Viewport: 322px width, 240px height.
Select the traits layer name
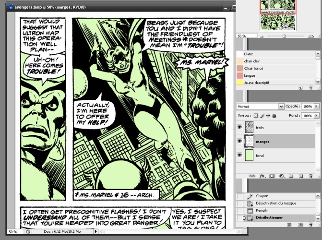260,128
